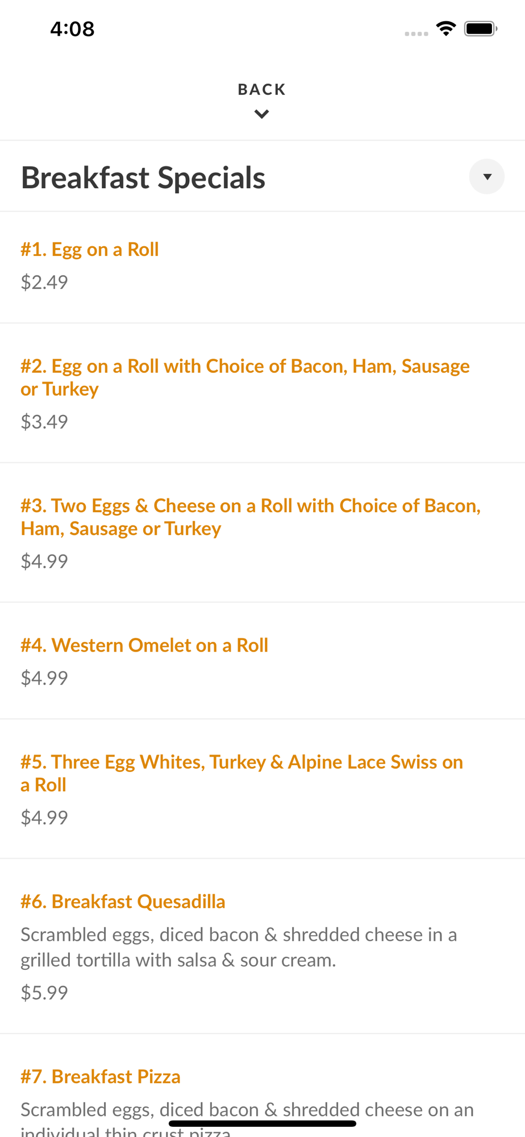Viewport: 525px width, 1137px height.
Task: Tap the Breakfast Quesadilla description text
Action: tap(239, 947)
